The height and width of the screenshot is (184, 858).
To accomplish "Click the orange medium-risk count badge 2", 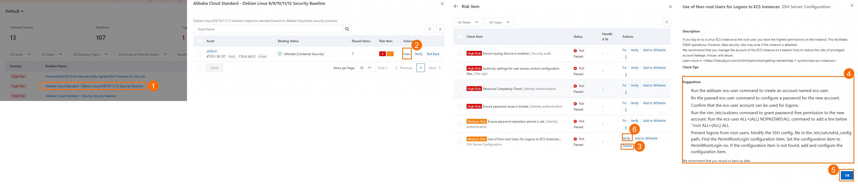I will click(390, 54).
